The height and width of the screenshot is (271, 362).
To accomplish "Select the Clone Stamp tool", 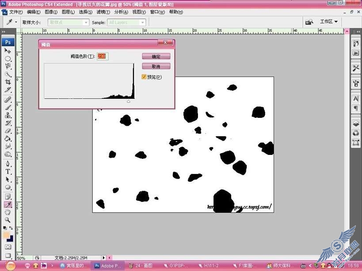I will click(x=8, y=115).
